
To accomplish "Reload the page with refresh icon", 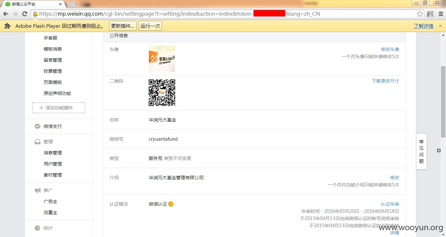I will click(24, 14).
